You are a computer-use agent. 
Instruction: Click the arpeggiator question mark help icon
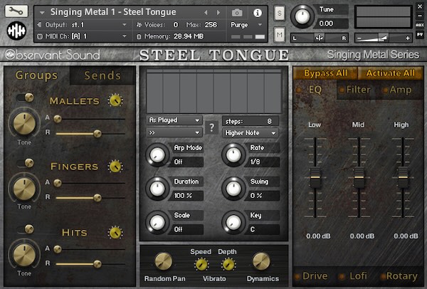tap(211, 127)
